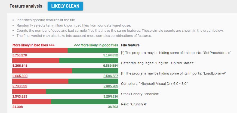Click red bar segment for GetProcAddress feature
The width and height of the screenshot is (237, 113).
pos(40,50)
